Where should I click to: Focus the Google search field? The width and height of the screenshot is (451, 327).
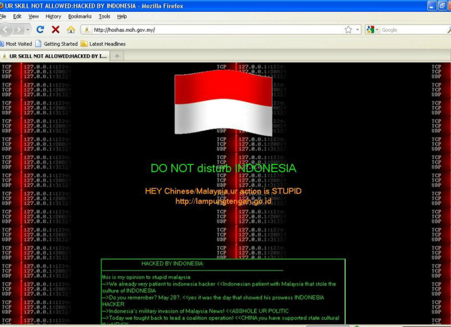point(414,30)
